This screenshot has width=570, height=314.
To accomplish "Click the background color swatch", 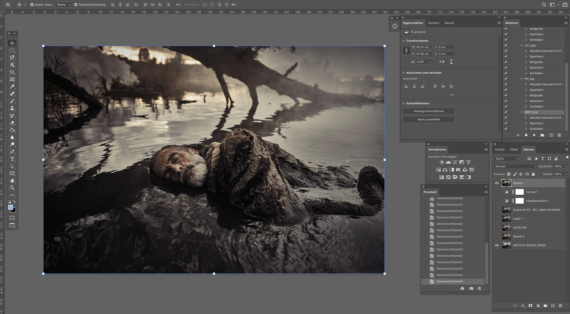I will point(14,211).
